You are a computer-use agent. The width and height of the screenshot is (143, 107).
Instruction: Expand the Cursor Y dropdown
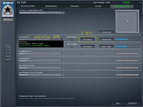(42, 61)
